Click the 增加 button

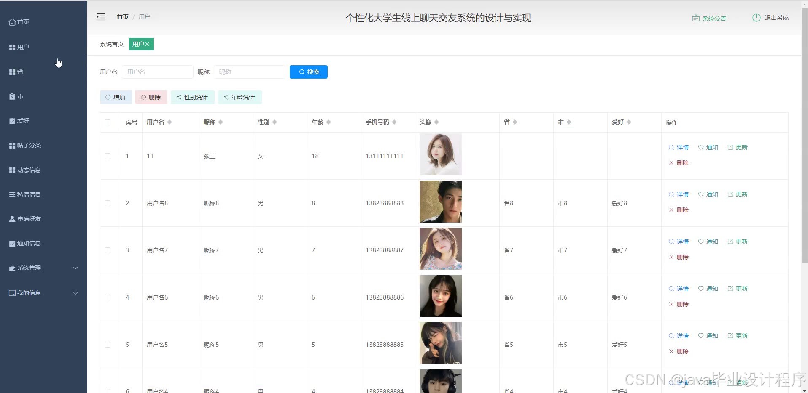pos(116,97)
